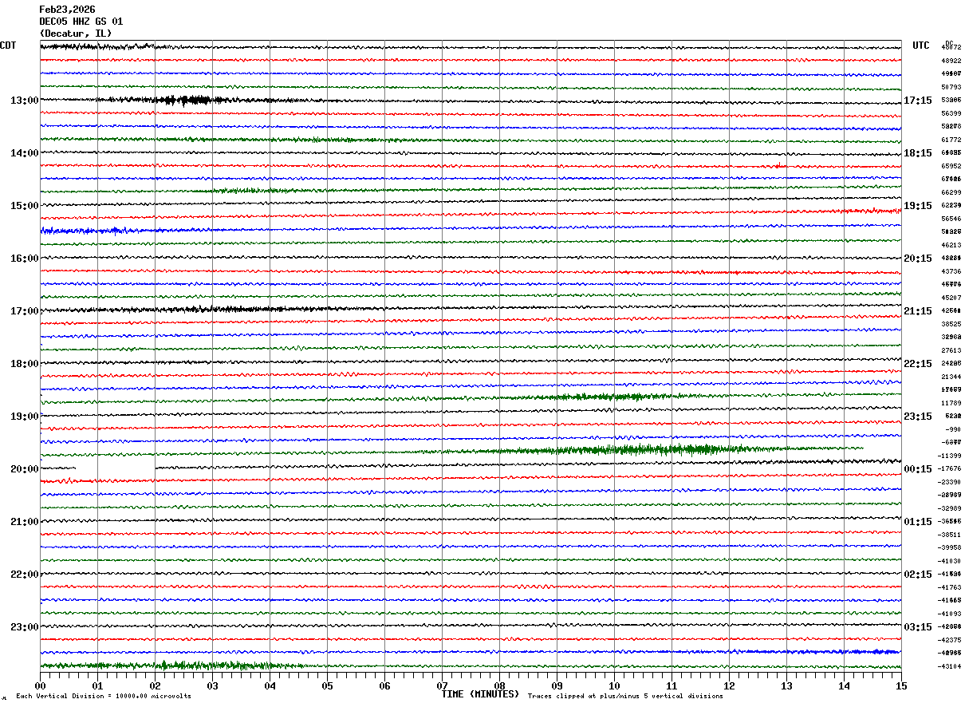965x707 pixels.
Task: Click the 01:15 UTC time label
Action: [x=918, y=522]
